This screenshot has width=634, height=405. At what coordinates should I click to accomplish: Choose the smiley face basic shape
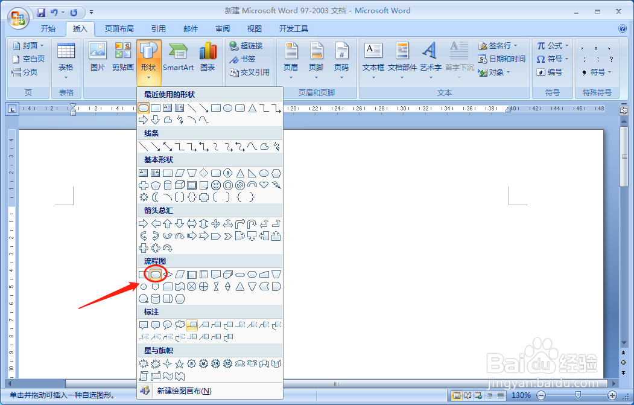click(x=216, y=185)
